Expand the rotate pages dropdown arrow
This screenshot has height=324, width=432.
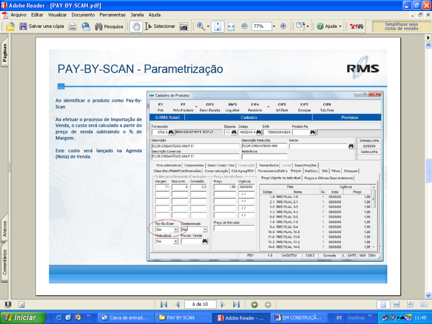click(x=308, y=27)
